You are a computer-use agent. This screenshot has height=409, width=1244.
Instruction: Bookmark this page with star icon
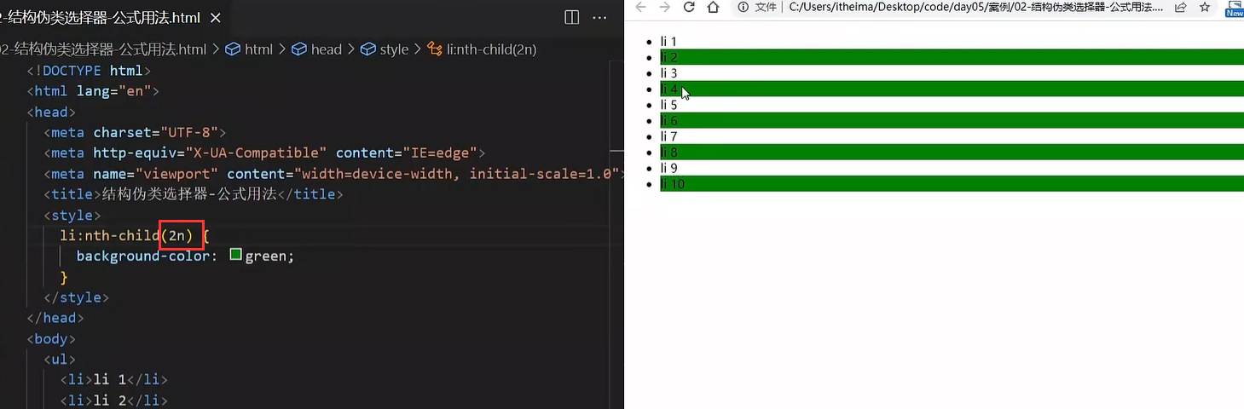coord(1205,8)
